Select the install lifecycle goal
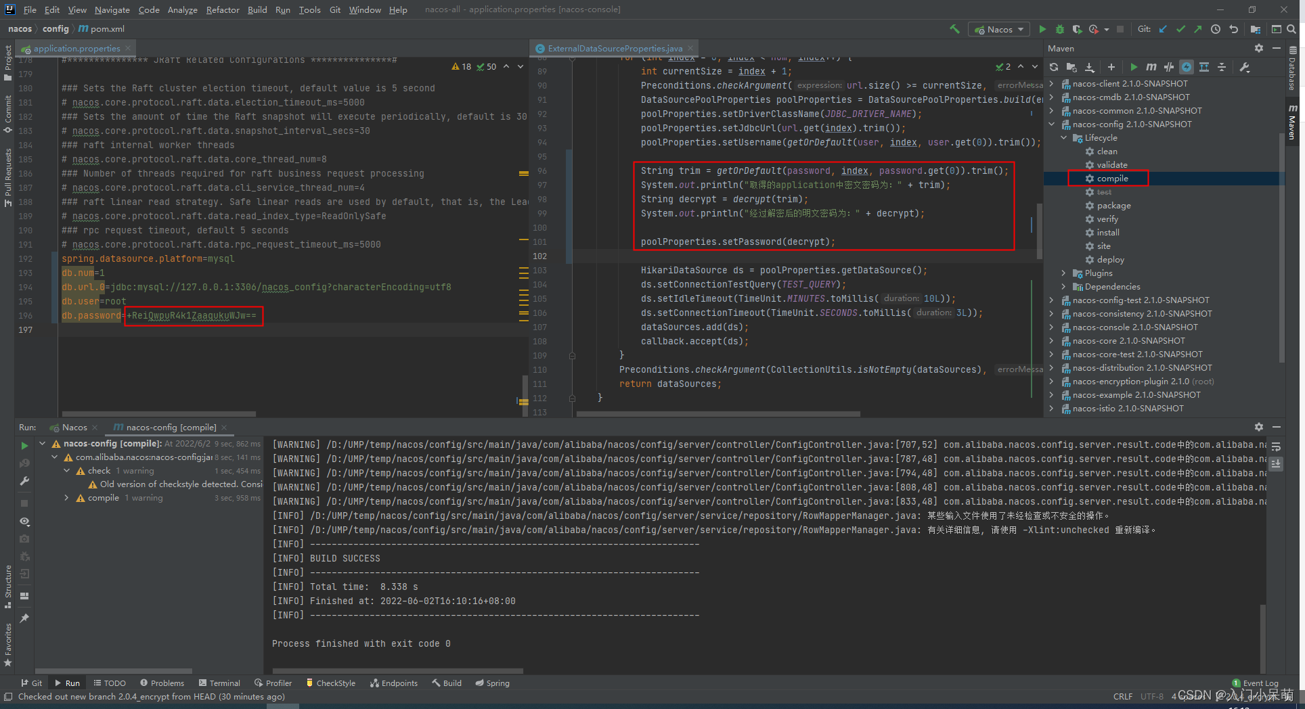This screenshot has width=1305, height=709. tap(1108, 233)
